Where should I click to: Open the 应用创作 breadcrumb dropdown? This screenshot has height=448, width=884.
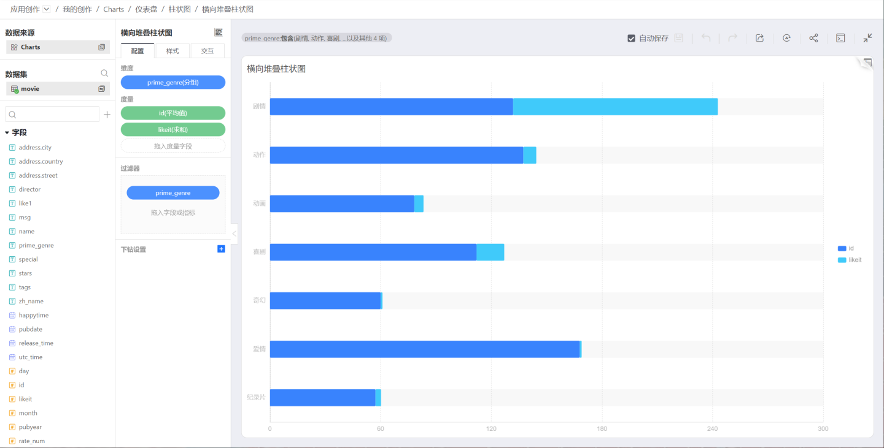(47, 9)
